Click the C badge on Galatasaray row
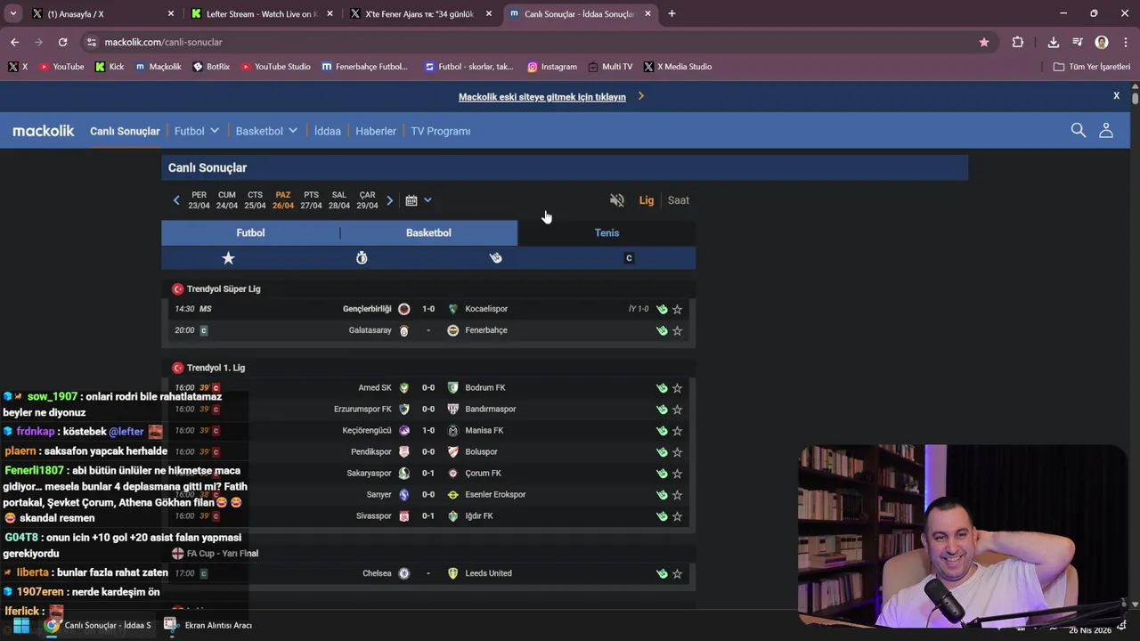The image size is (1140, 641). pyautogui.click(x=204, y=330)
